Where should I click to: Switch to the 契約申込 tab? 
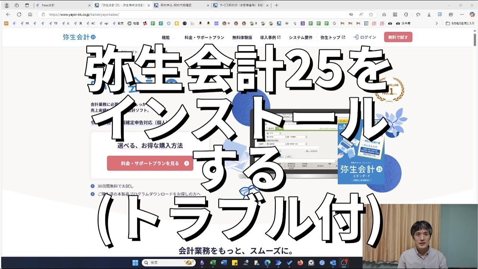tap(176, 5)
